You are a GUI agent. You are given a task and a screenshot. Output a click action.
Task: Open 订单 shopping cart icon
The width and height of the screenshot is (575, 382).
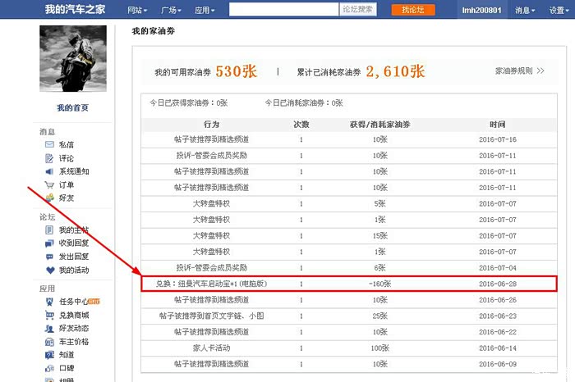[50, 184]
